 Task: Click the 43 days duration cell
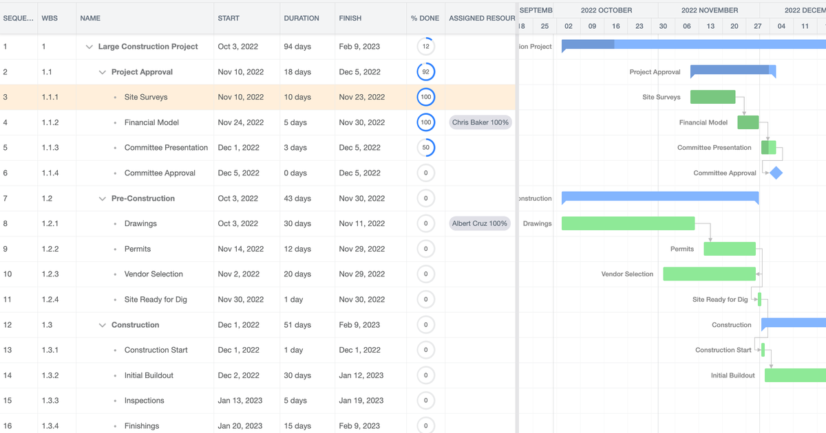(308, 199)
